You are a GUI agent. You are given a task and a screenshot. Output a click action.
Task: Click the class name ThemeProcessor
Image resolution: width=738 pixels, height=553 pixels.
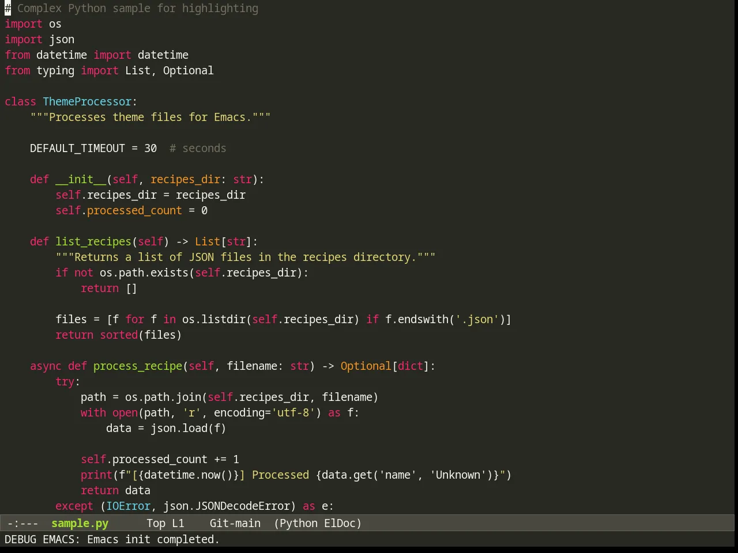pos(87,101)
